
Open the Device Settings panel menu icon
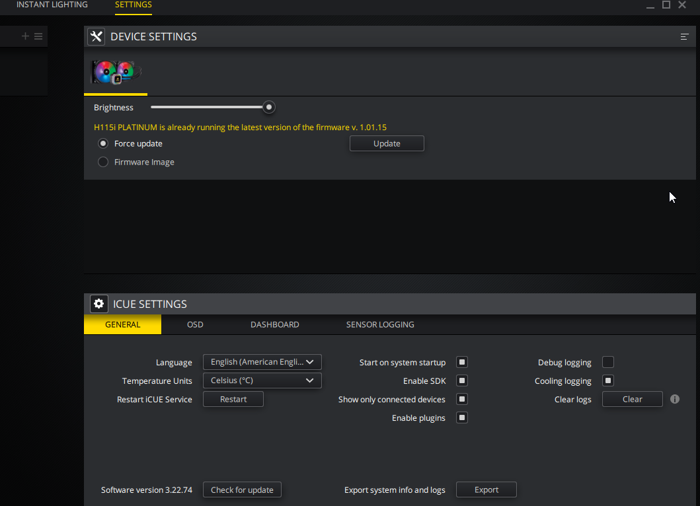pos(684,36)
